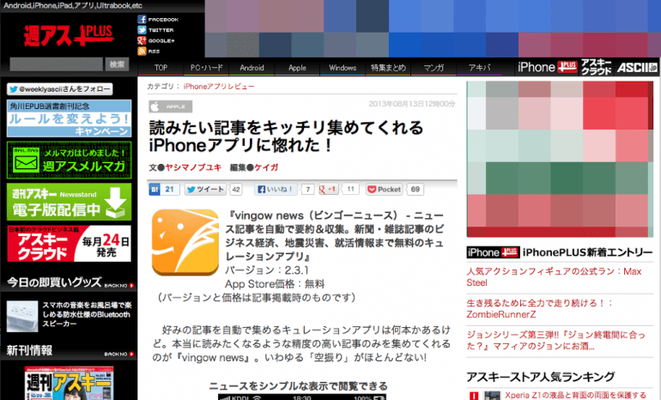661x400 pixels.
Task: Click the red exclamation rank icon
Action: (474, 396)
